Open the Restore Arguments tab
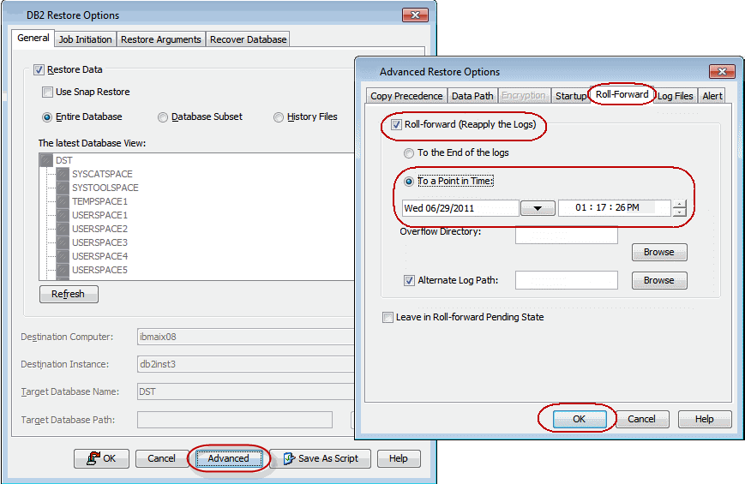Viewport: 745px width, 484px height. click(161, 39)
